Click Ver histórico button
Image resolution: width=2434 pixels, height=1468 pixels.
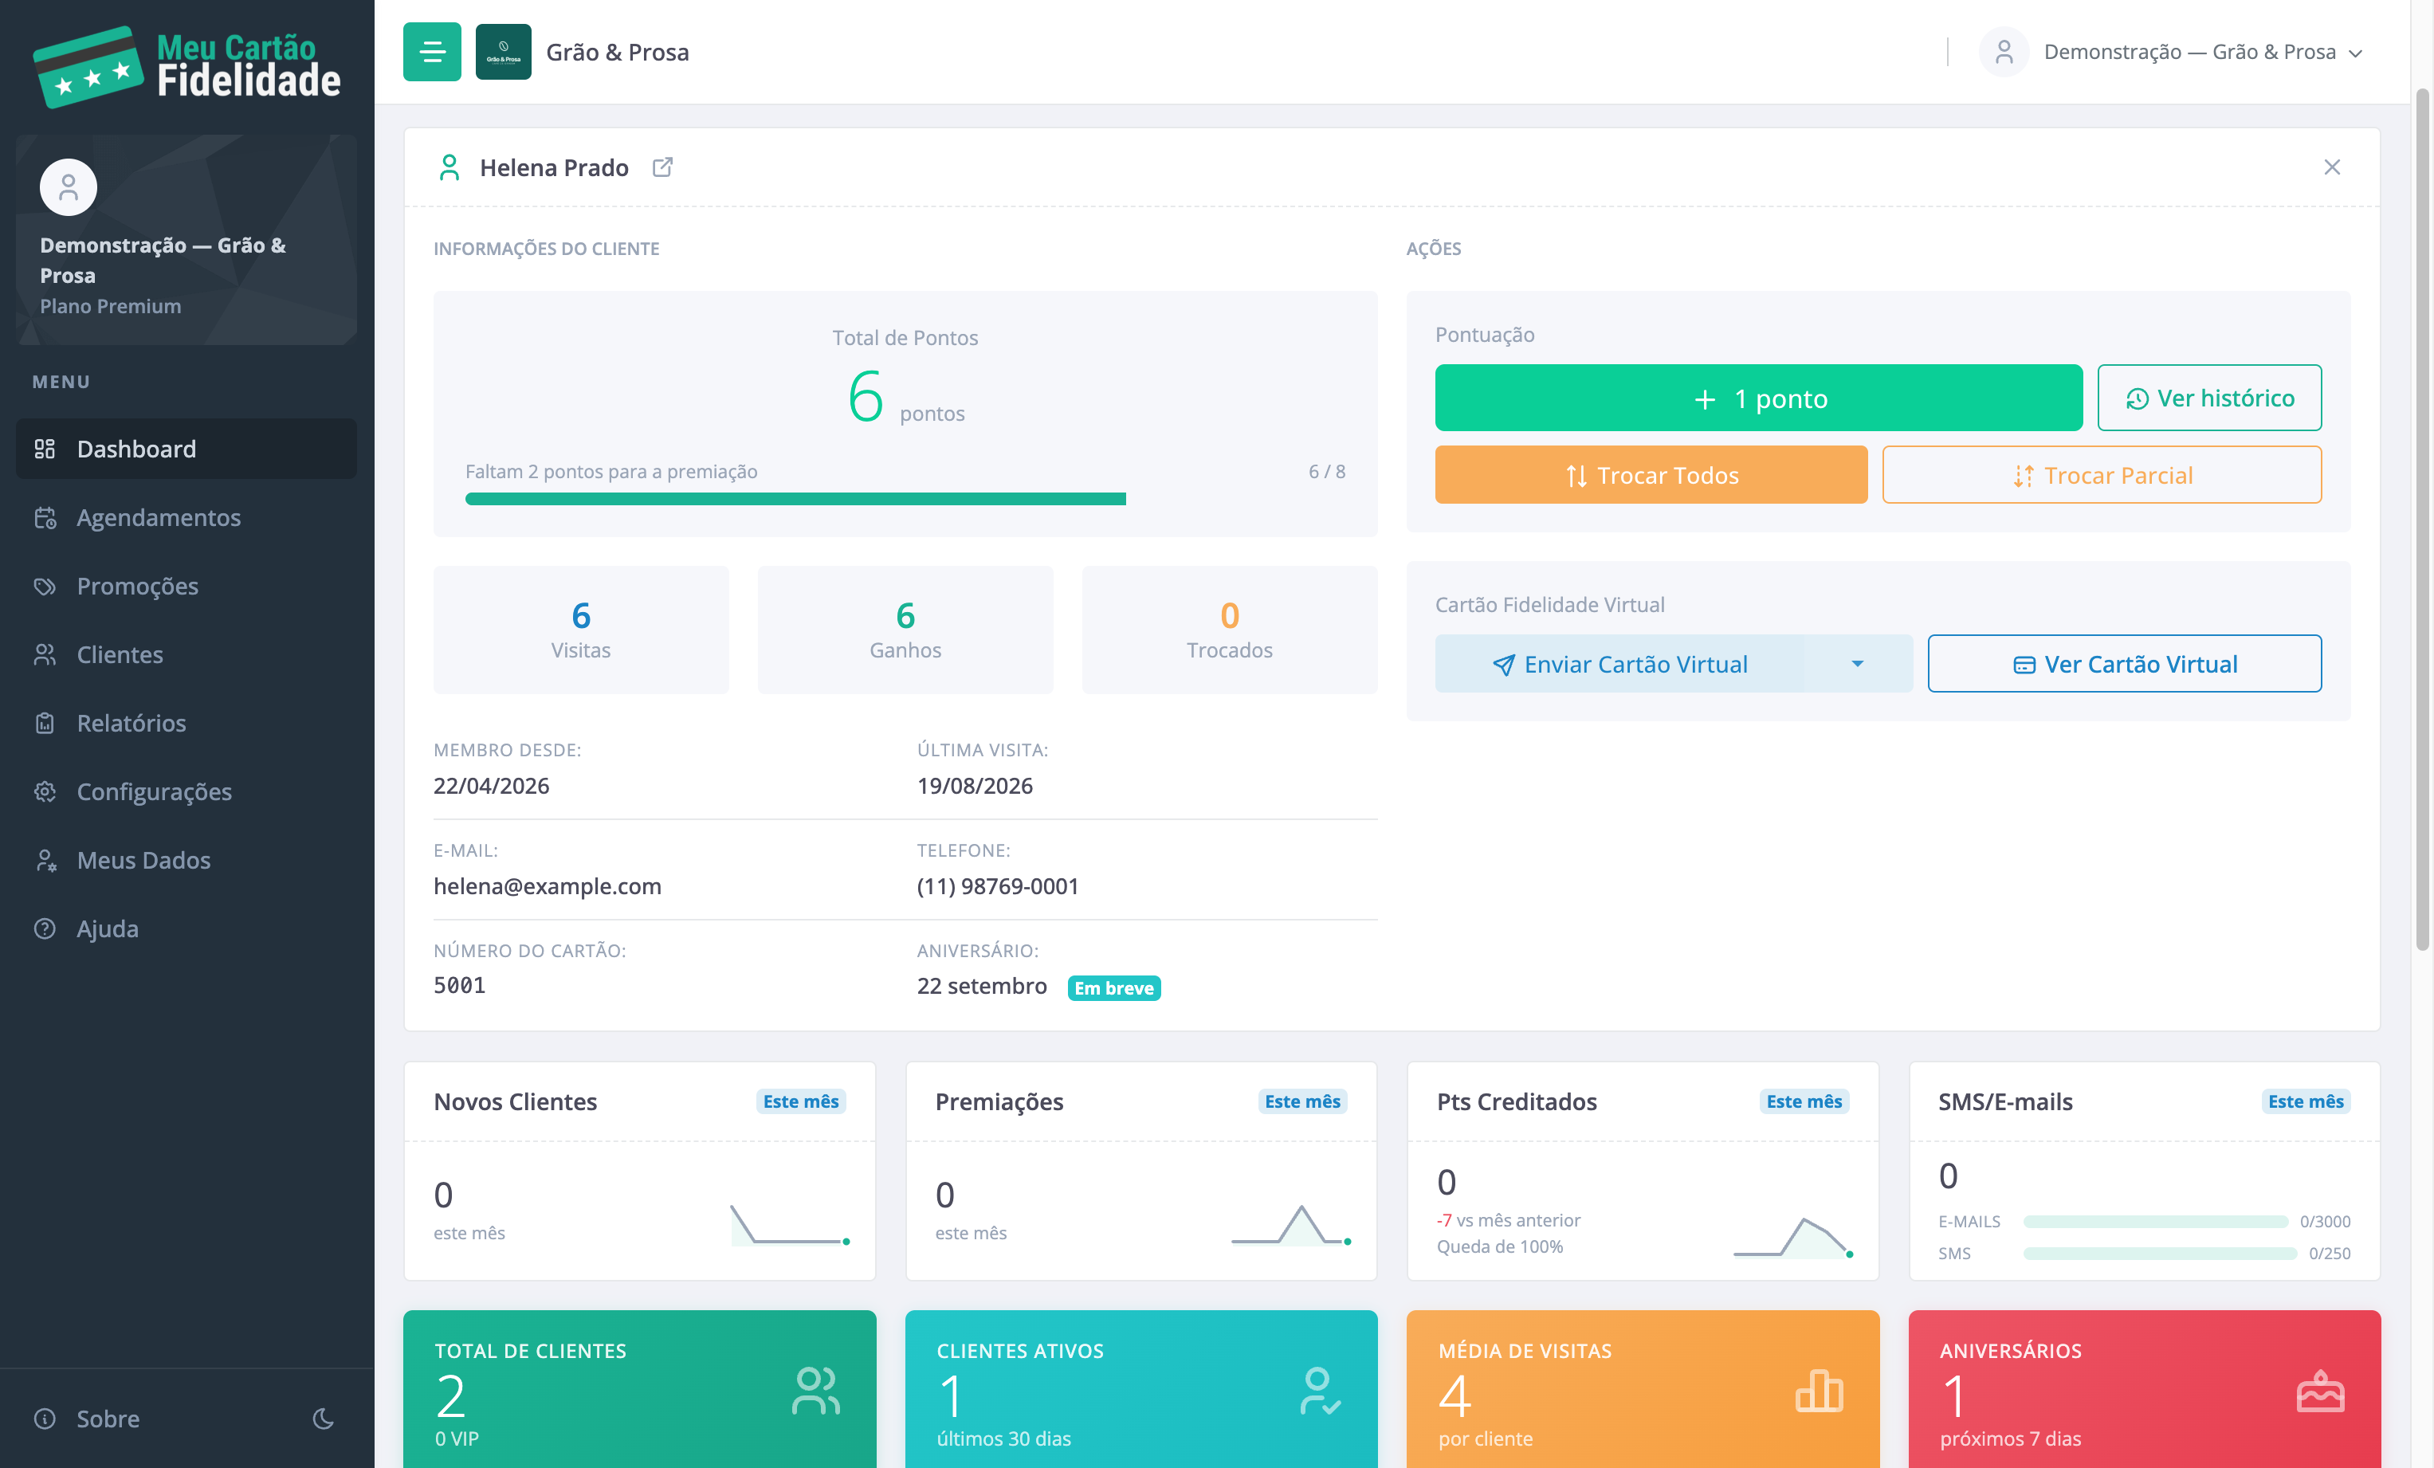2208,398
